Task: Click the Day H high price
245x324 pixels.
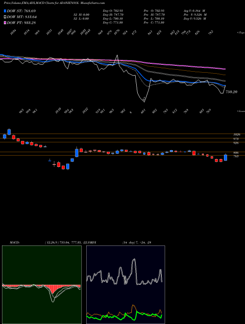Action: click(x=113, y=15)
